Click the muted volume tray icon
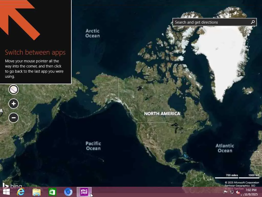The width and height of the screenshot is (262, 197). (238, 192)
